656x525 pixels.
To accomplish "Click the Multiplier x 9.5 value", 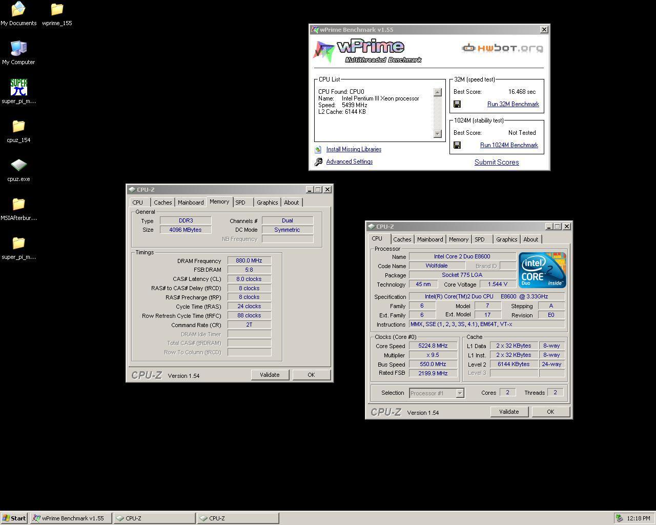I will click(433, 355).
